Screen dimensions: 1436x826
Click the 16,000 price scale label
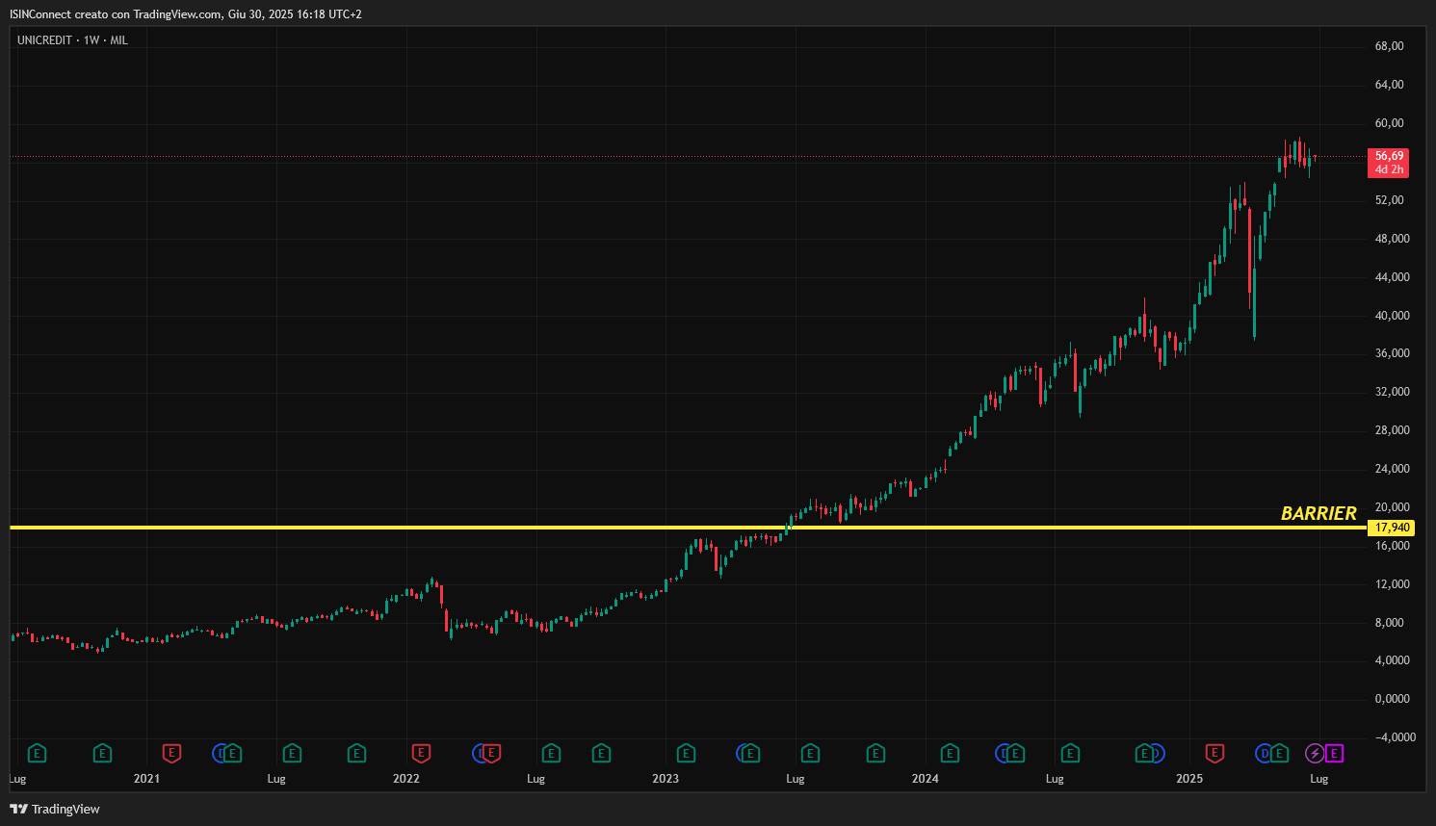coord(1392,546)
